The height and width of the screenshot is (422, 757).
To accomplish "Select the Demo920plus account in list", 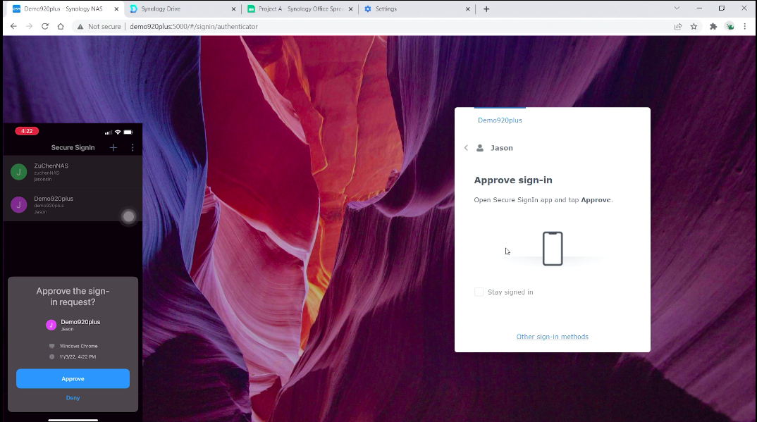I will [x=73, y=205].
